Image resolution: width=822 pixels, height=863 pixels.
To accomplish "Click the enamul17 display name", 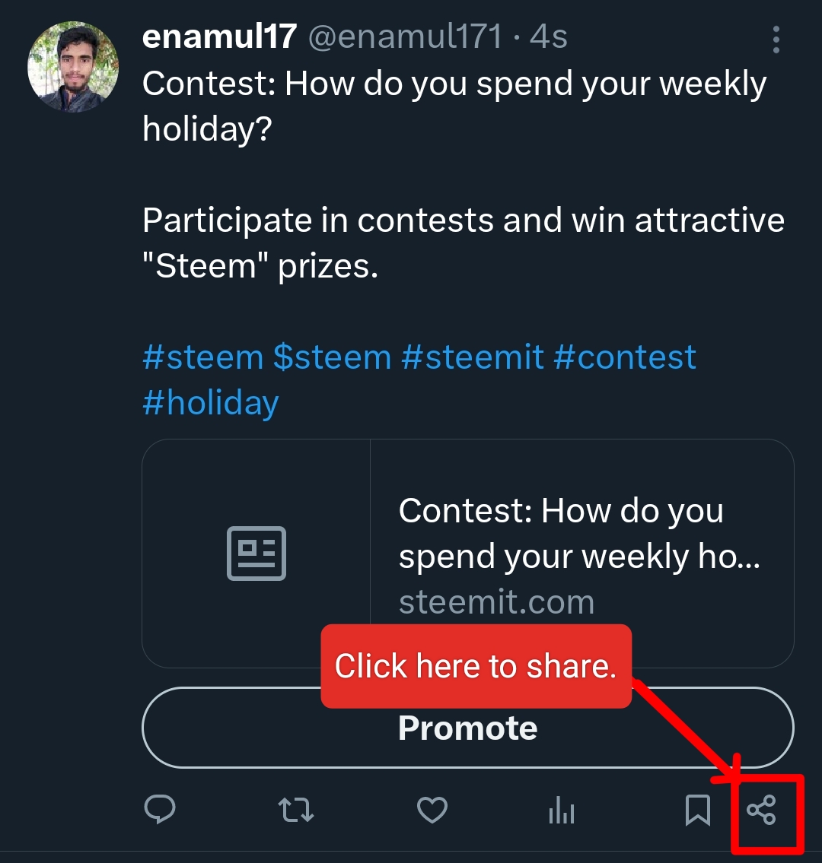I will point(219,36).
